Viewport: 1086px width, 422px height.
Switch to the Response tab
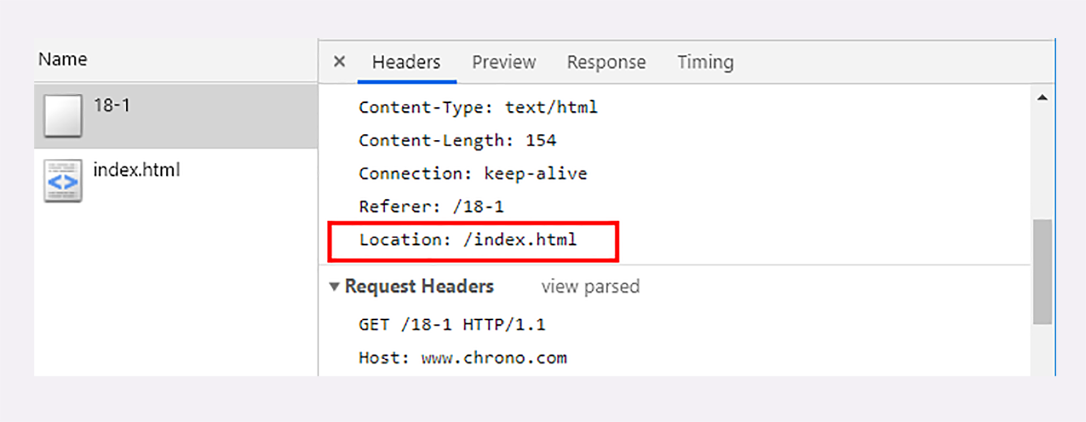tap(606, 62)
